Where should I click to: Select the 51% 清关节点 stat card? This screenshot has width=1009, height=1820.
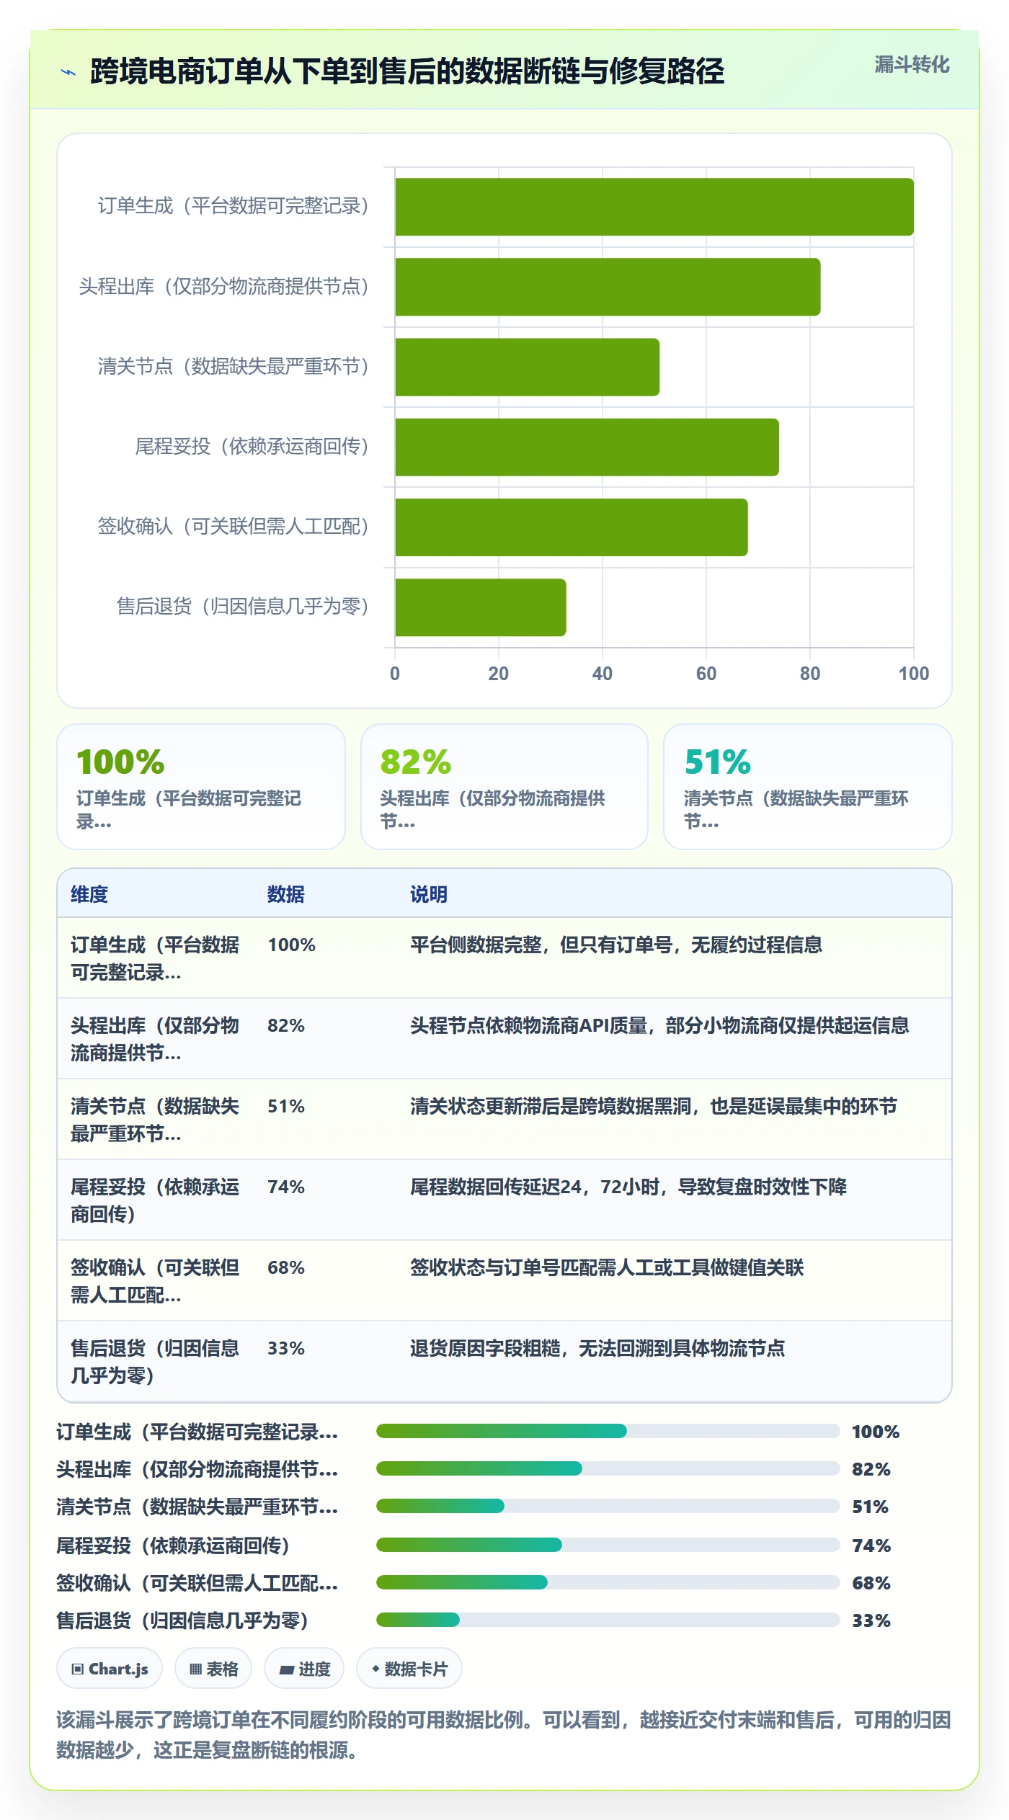(x=808, y=787)
